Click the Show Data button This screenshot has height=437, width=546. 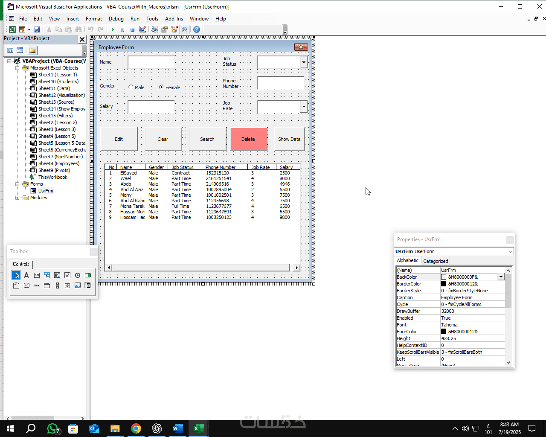[x=289, y=139]
